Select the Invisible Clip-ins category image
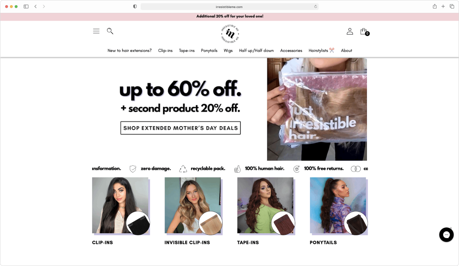This screenshot has height=266, width=459. (x=194, y=206)
